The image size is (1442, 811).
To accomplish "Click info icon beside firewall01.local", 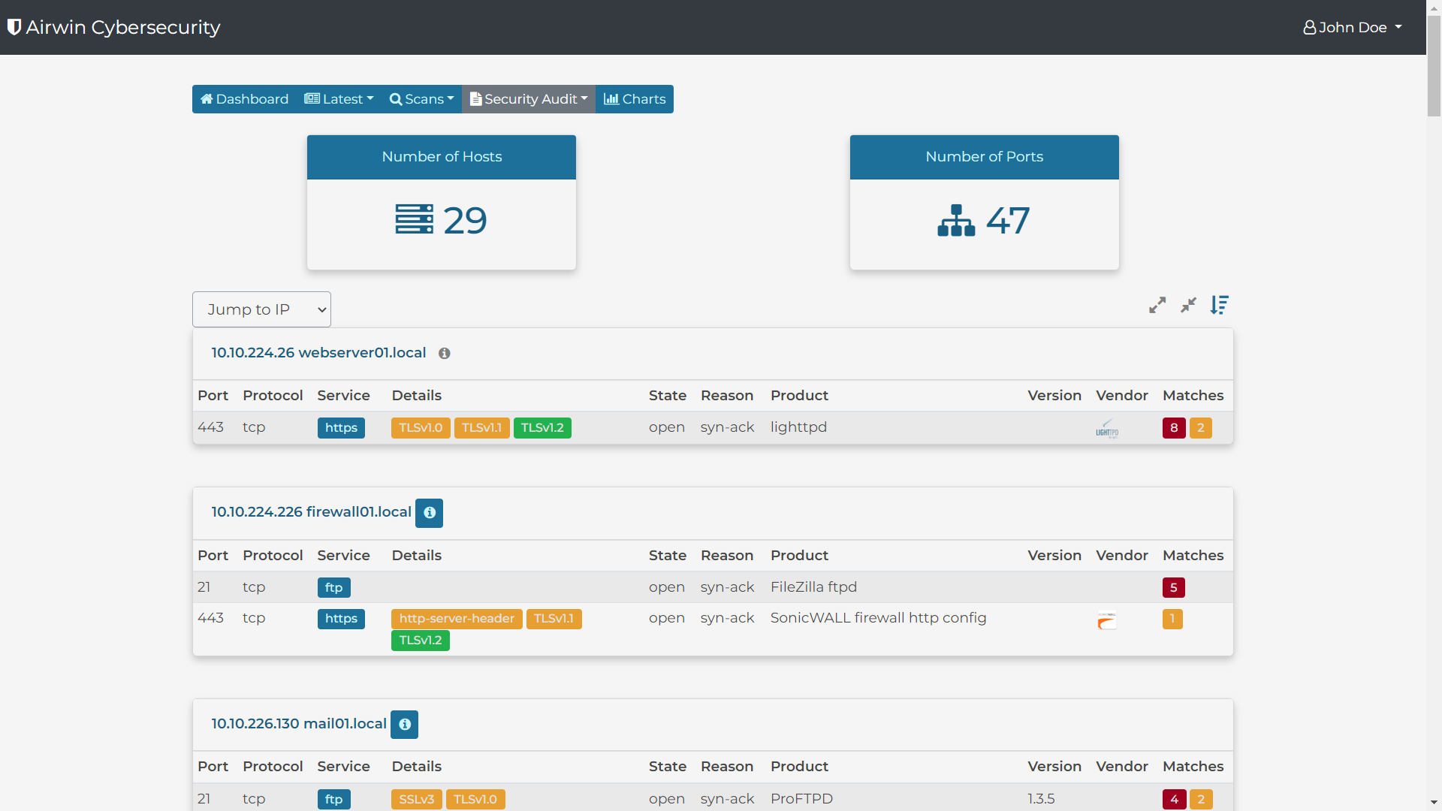I will [430, 513].
